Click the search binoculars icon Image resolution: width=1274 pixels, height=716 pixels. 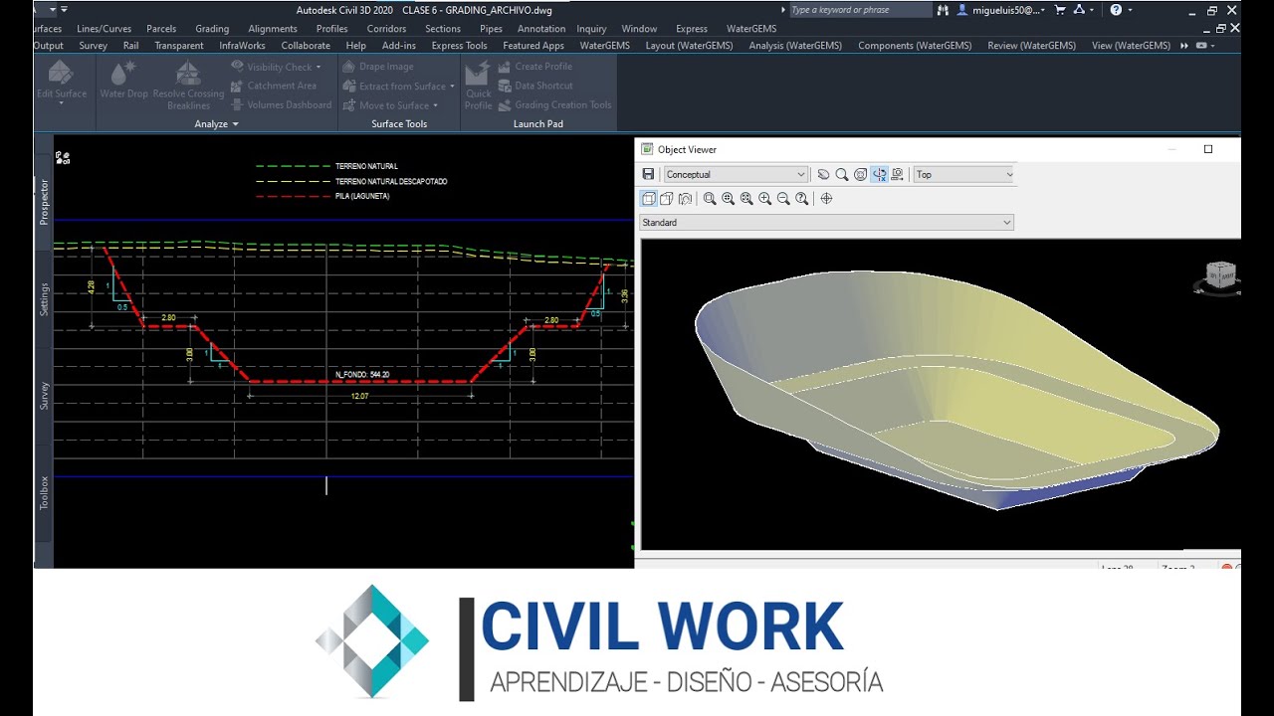click(x=943, y=10)
